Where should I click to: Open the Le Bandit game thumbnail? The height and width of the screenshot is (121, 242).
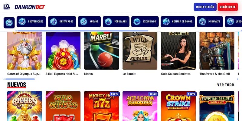140,51
